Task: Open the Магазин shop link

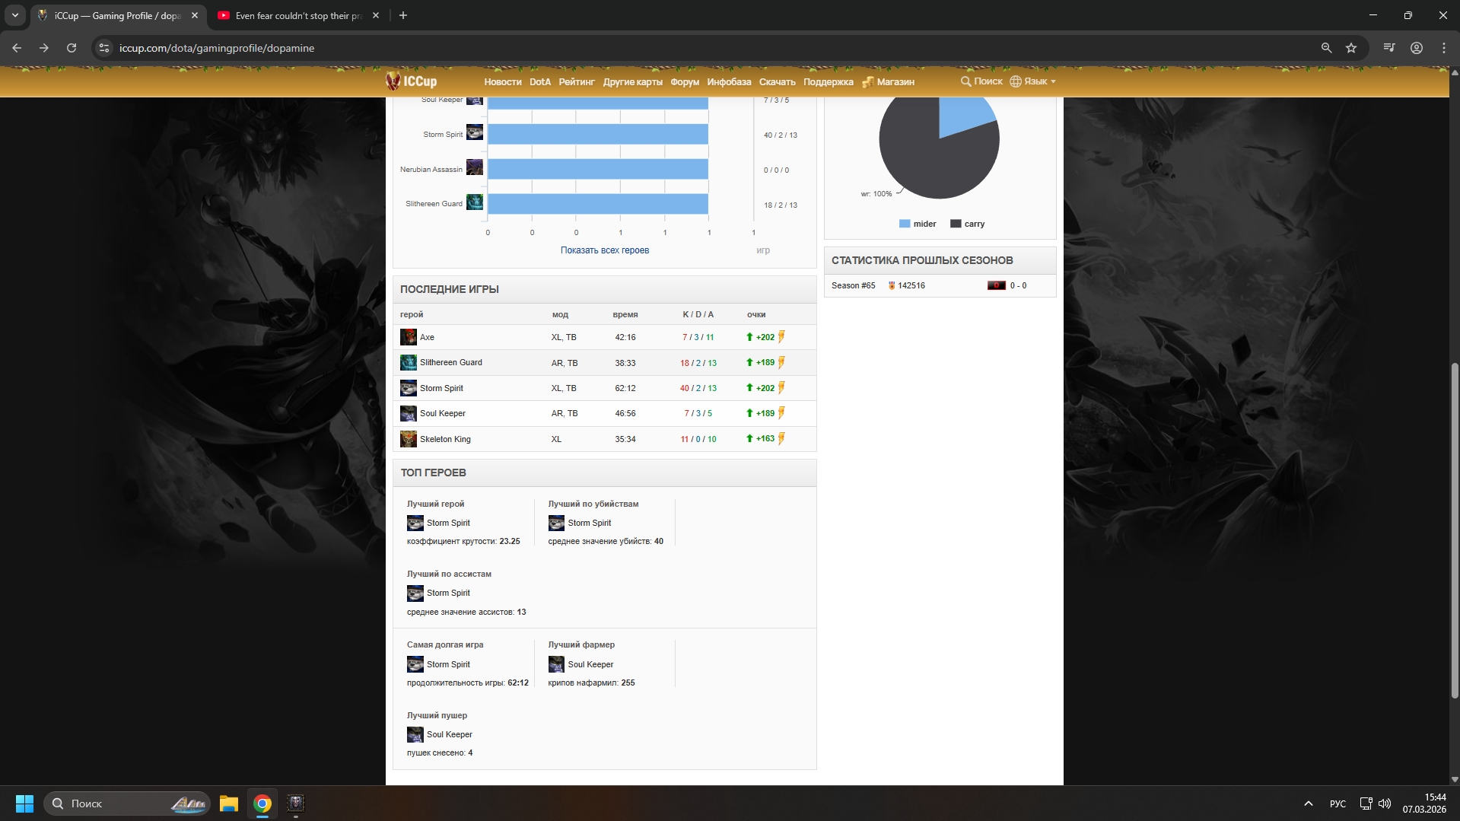Action: click(x=889, y=82)
